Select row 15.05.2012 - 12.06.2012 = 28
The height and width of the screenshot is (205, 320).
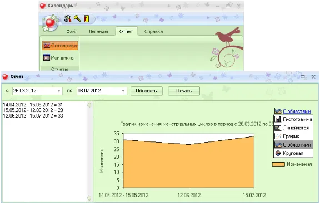(33, 110)
